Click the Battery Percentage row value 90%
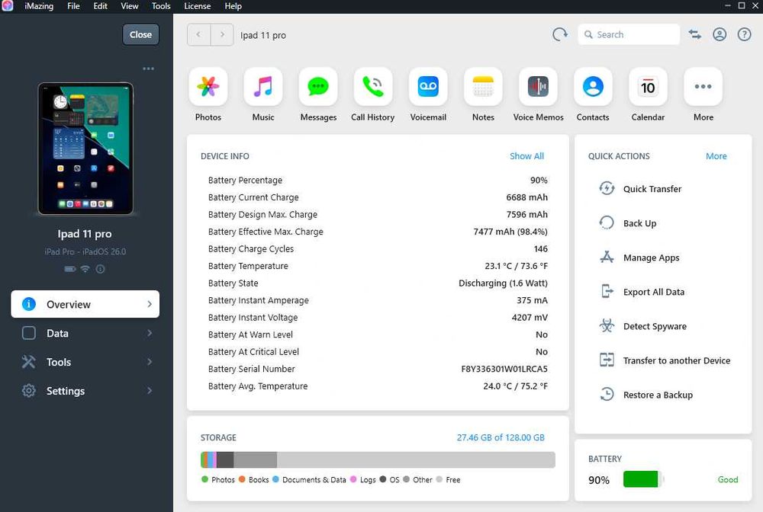The image size is (763, 512). [x=539, y=181]
